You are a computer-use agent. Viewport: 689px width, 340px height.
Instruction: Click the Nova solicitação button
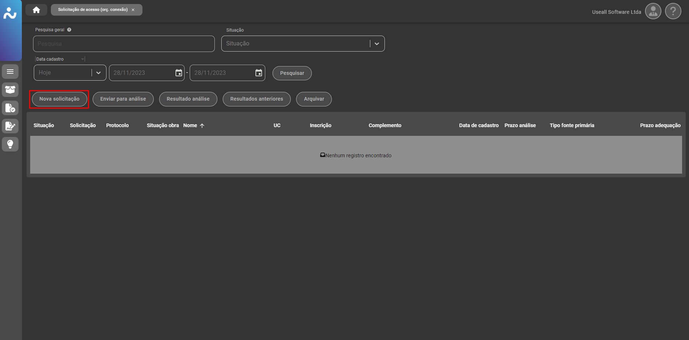(x=59, y=99)
